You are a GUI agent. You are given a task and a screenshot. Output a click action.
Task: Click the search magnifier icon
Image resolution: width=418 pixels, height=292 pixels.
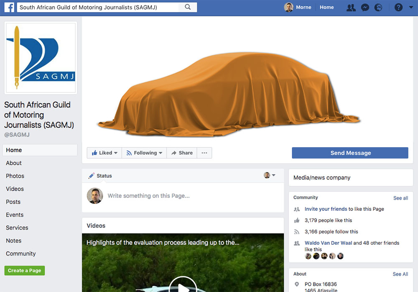[188, 7]
